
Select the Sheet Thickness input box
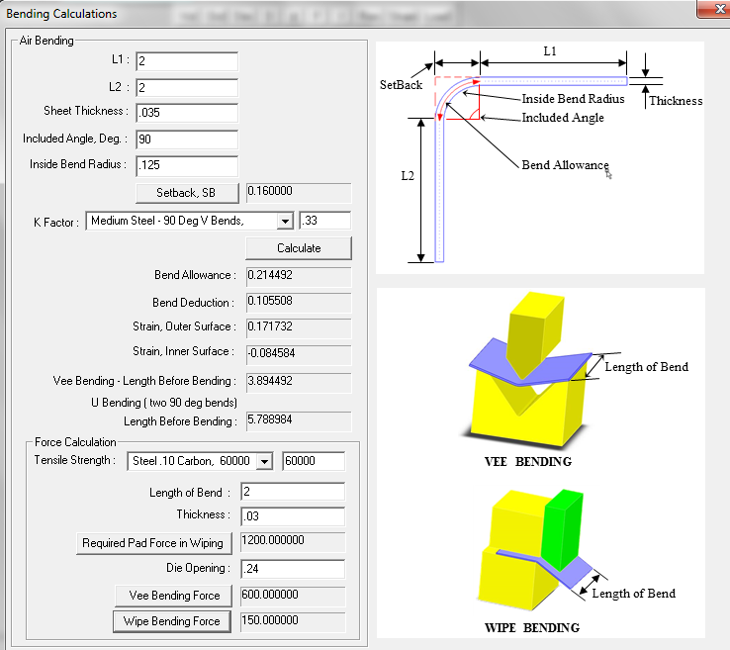187,114
